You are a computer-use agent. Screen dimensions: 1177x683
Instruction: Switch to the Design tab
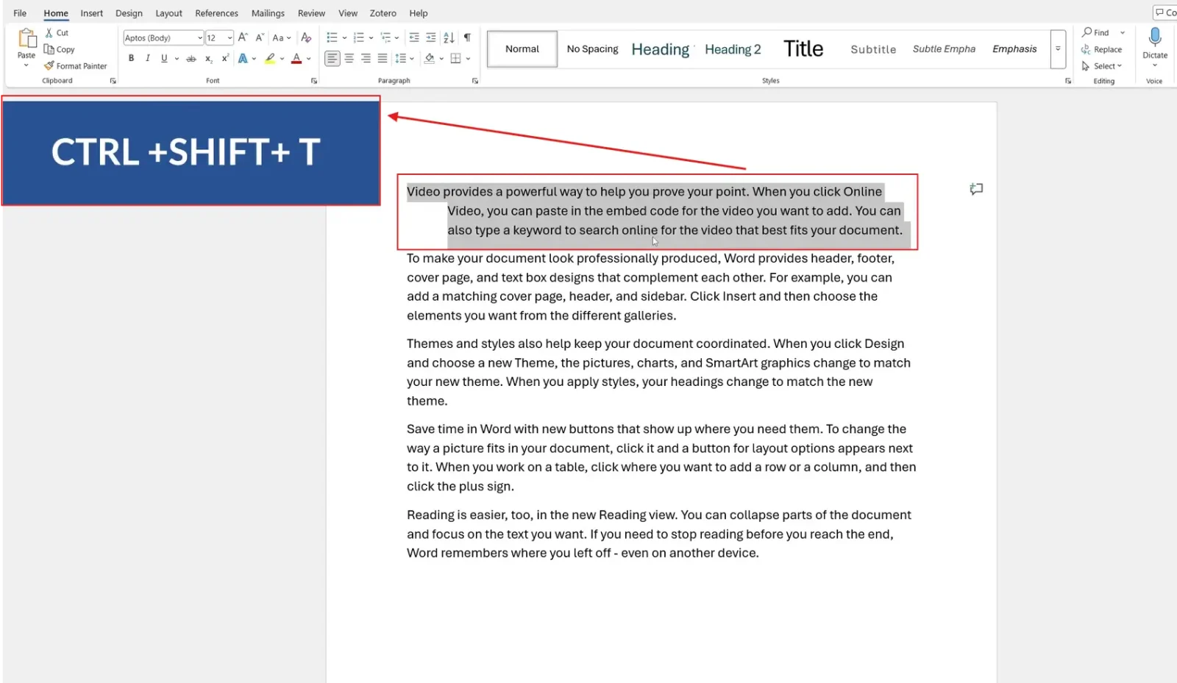[129, 13]
